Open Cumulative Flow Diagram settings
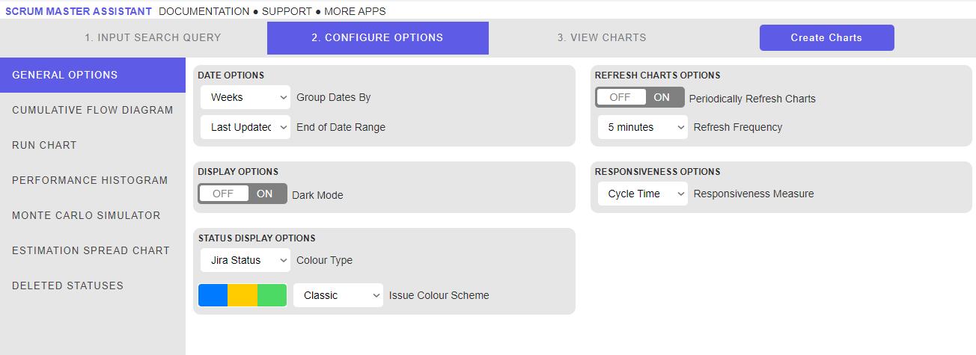This screenshot has width=976, height=355. click(x=93, y=110)
